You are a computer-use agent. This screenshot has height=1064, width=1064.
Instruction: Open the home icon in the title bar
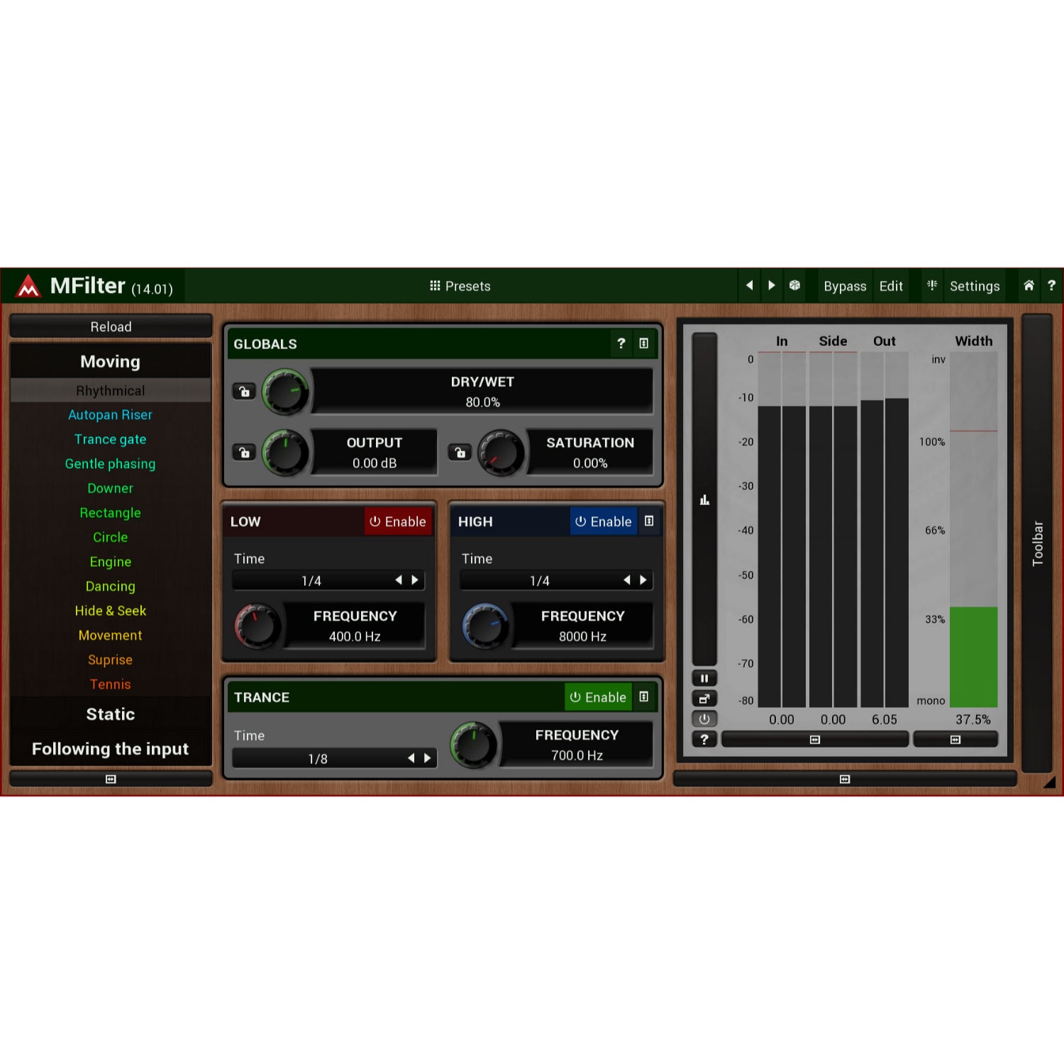pos(1029,285)
